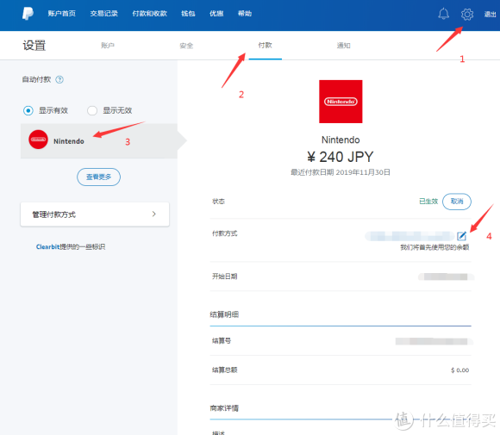Open settings via the gear icon

coord(467,14)
